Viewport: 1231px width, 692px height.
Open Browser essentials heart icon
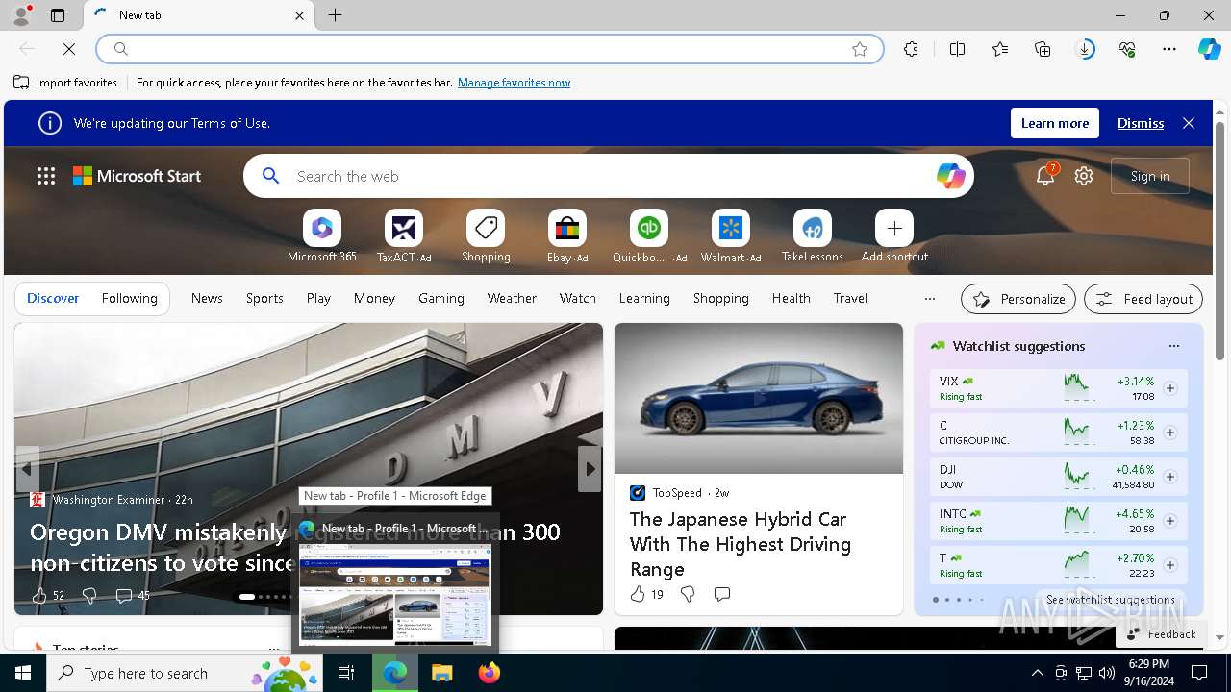1127,49
